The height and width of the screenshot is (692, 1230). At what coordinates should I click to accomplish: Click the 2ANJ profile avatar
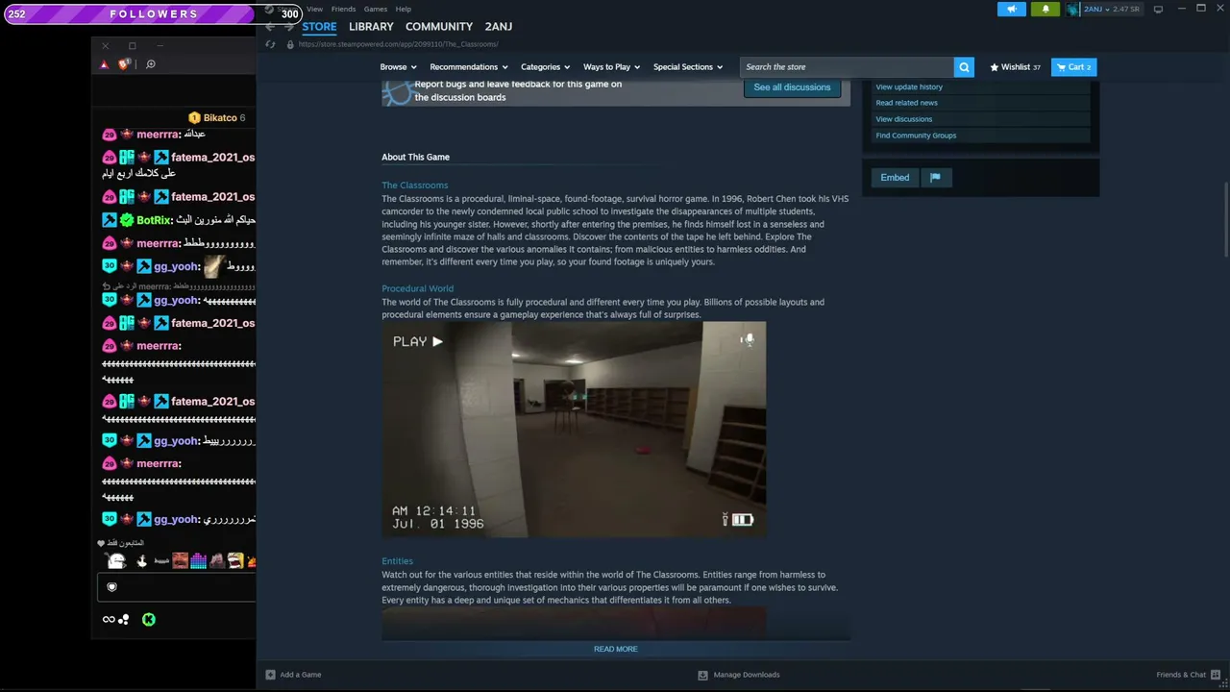(x=1072, y=10)
